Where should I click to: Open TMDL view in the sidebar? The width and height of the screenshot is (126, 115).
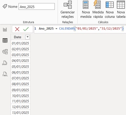[x=5, y=74]
